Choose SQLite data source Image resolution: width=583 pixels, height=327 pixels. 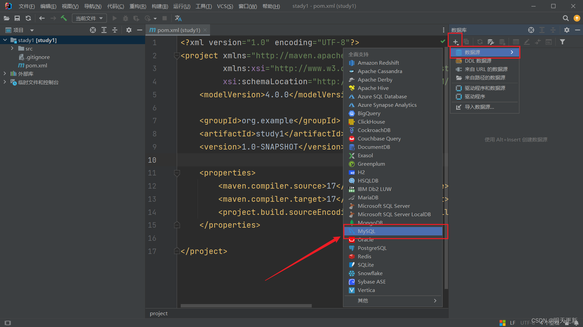(392, 265)
